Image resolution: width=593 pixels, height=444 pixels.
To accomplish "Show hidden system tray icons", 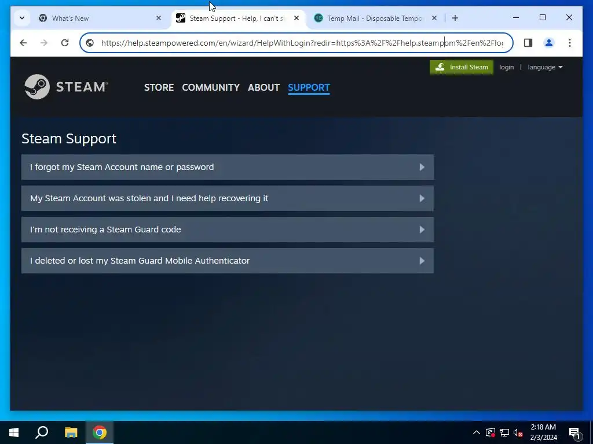I will 477,432.
